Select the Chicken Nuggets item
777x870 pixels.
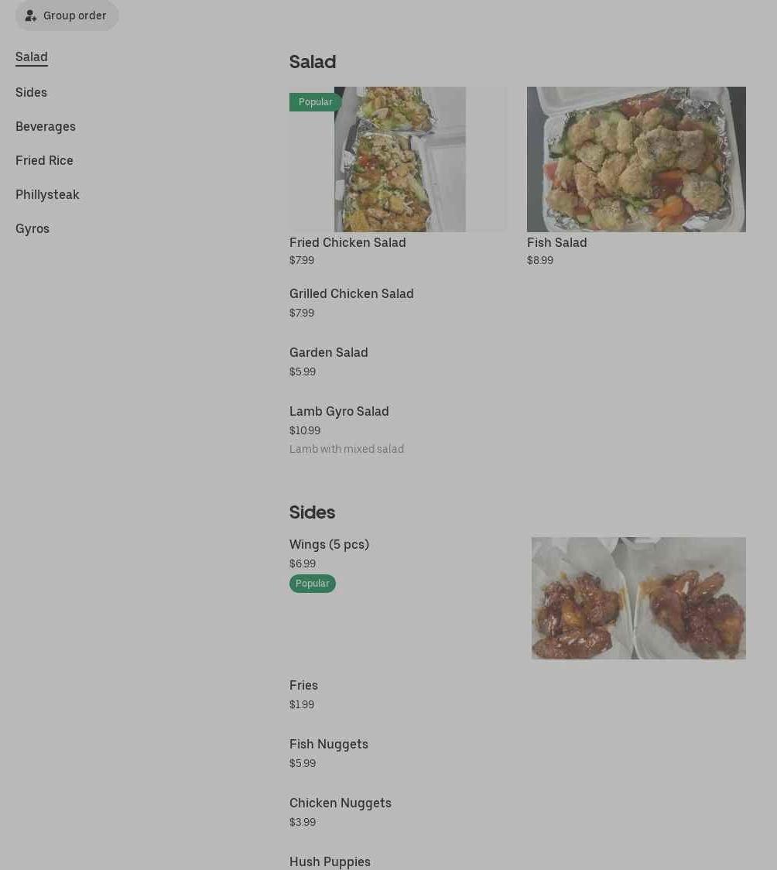(x=341, y=812)
